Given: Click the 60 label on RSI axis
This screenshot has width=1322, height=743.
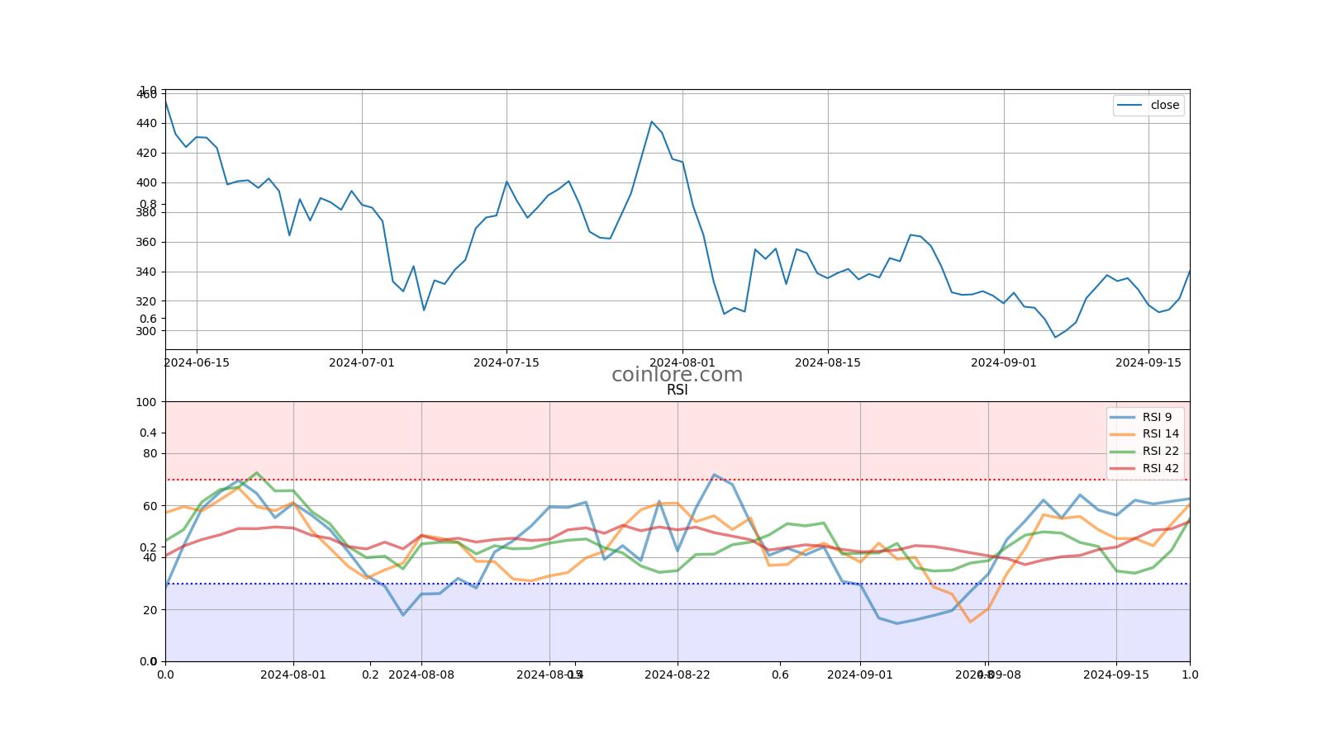Looking at the screenshot, I should click(150, 506).
